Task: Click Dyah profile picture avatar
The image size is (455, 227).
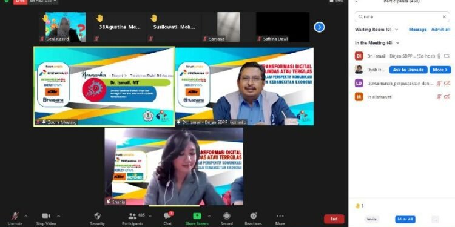Action: pos(359,70)
